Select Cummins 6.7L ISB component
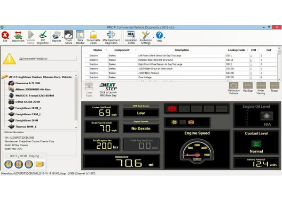Viewport: 282px width, 201px height. click(31, 83)
